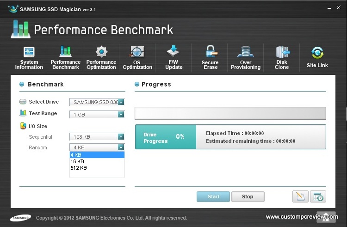Screen dimensions: 347x227
Task: Expand the Select Drive dropdown
Action: click(x=121, y=102)
